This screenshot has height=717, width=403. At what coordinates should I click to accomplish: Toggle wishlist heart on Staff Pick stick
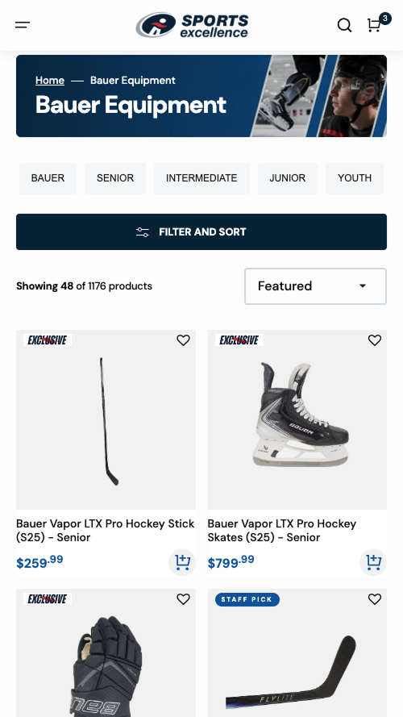point(375,599)
